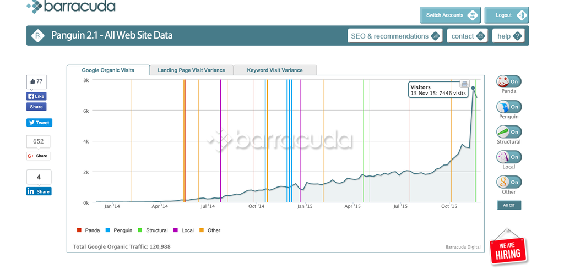This screenshot has height=269, width=564.
Task: Click the Barracuda Digital credit text
Action: pos(463,247)
